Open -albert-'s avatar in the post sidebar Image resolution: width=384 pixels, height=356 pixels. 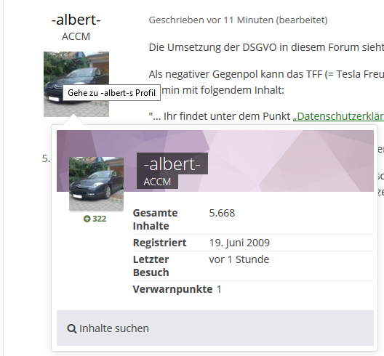[76, 84]
